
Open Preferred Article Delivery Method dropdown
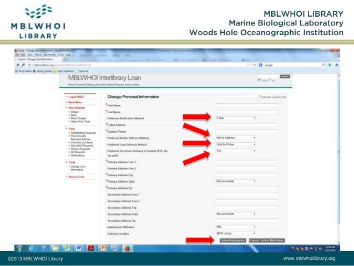click(x=236, y=138)
